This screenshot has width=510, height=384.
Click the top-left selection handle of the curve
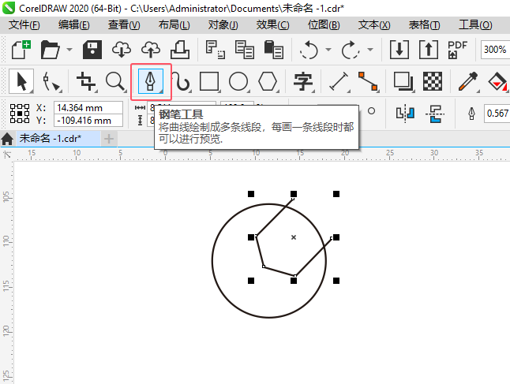pos(251,194)
